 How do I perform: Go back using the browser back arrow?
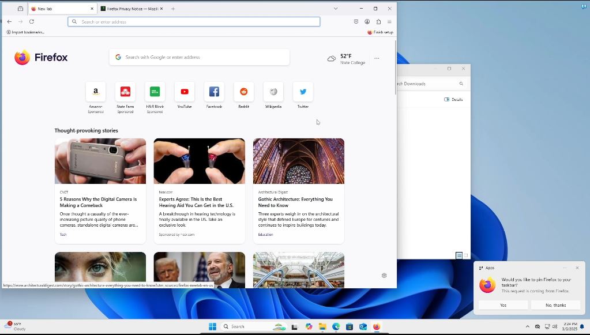point(9,22)
